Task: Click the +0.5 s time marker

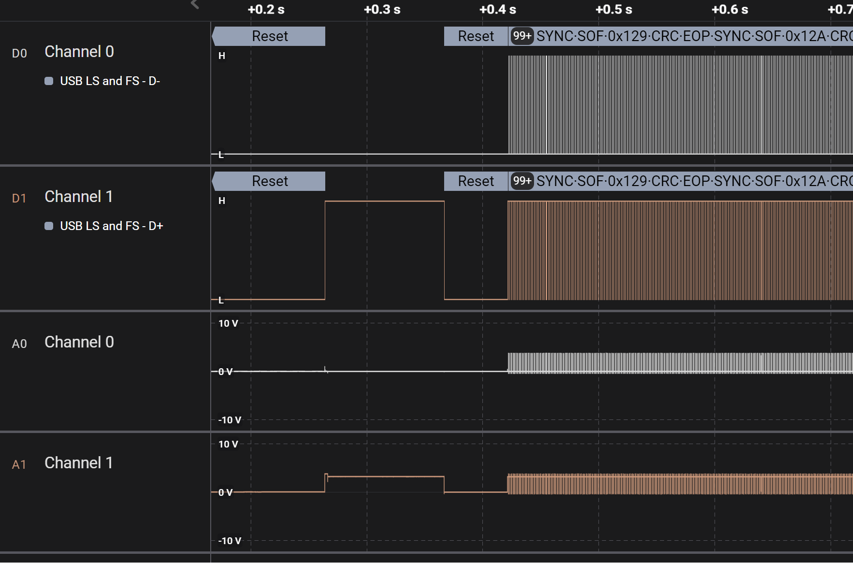Action: tap(614, 10)
